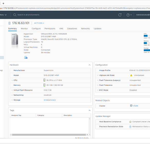This screenshot has width=150, height=144.
Task: Click the Precheck Remediation State label
Action: pos(111,127)
